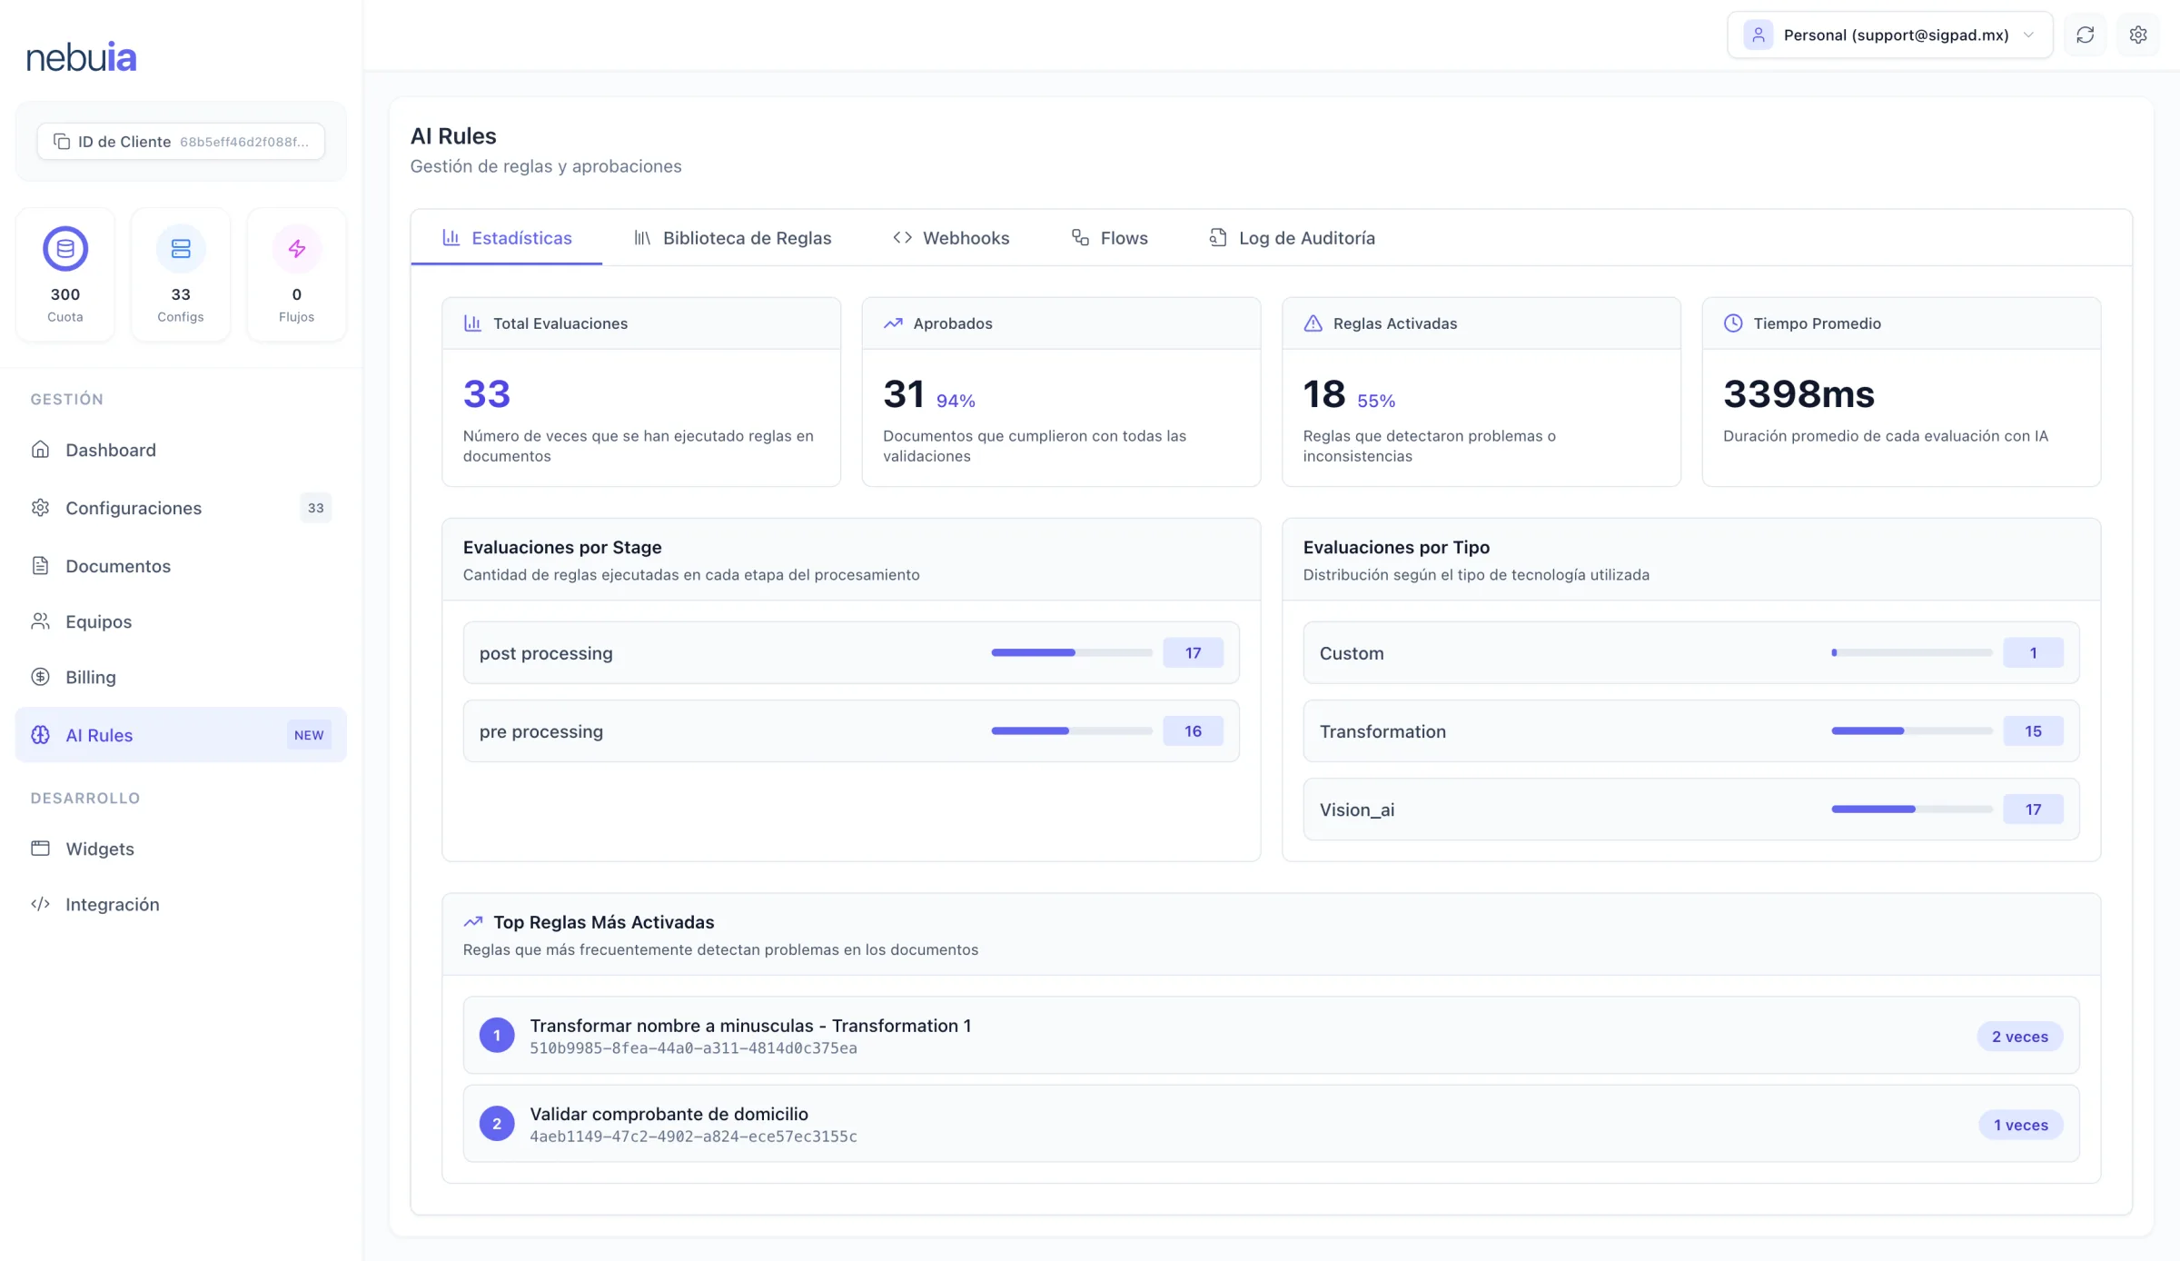Screen dimensions: 2180x1261
Task: Click the Widgets window icon
Action: coord(40,848)
